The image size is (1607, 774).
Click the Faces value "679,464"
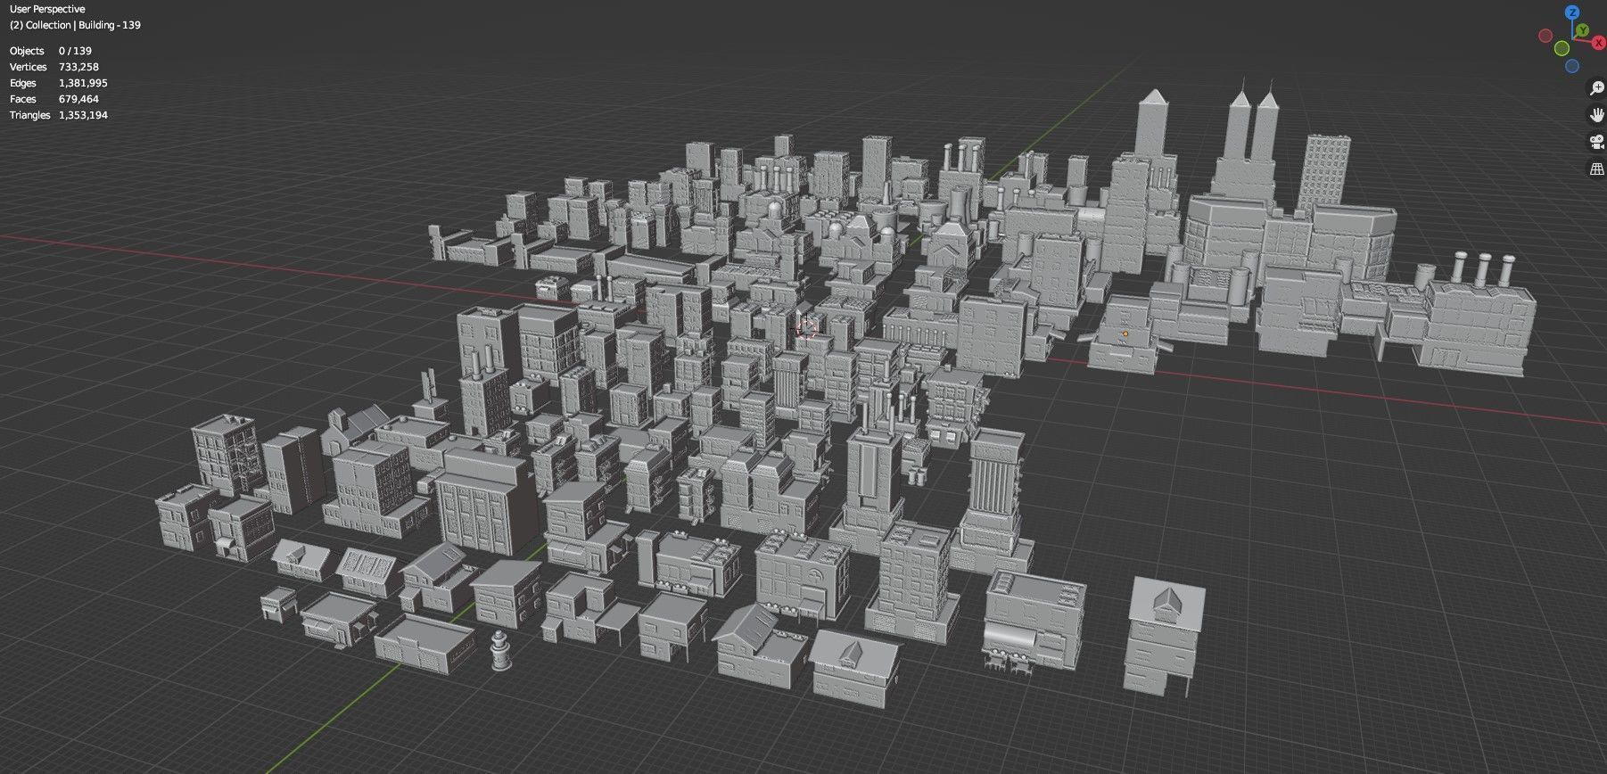tap(78, 99)
